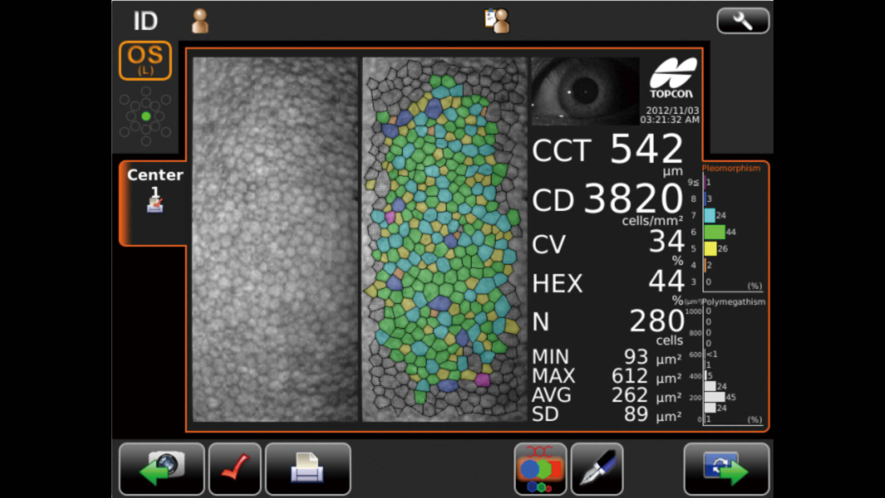Click the CD 3820 cell density value
This screenshot has height=498, width=885.
pos(633,199)
